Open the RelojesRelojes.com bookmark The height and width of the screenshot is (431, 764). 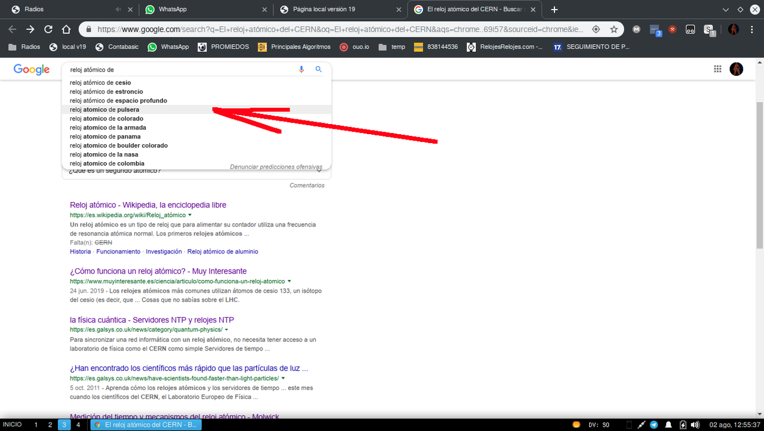506,46
